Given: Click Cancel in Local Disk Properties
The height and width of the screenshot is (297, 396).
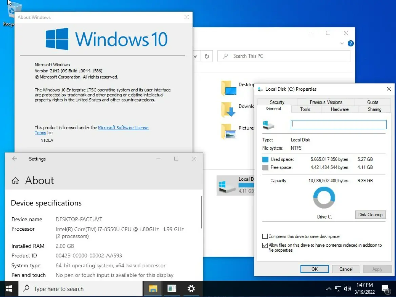Looking at the screenshot, I should [346, 269].
